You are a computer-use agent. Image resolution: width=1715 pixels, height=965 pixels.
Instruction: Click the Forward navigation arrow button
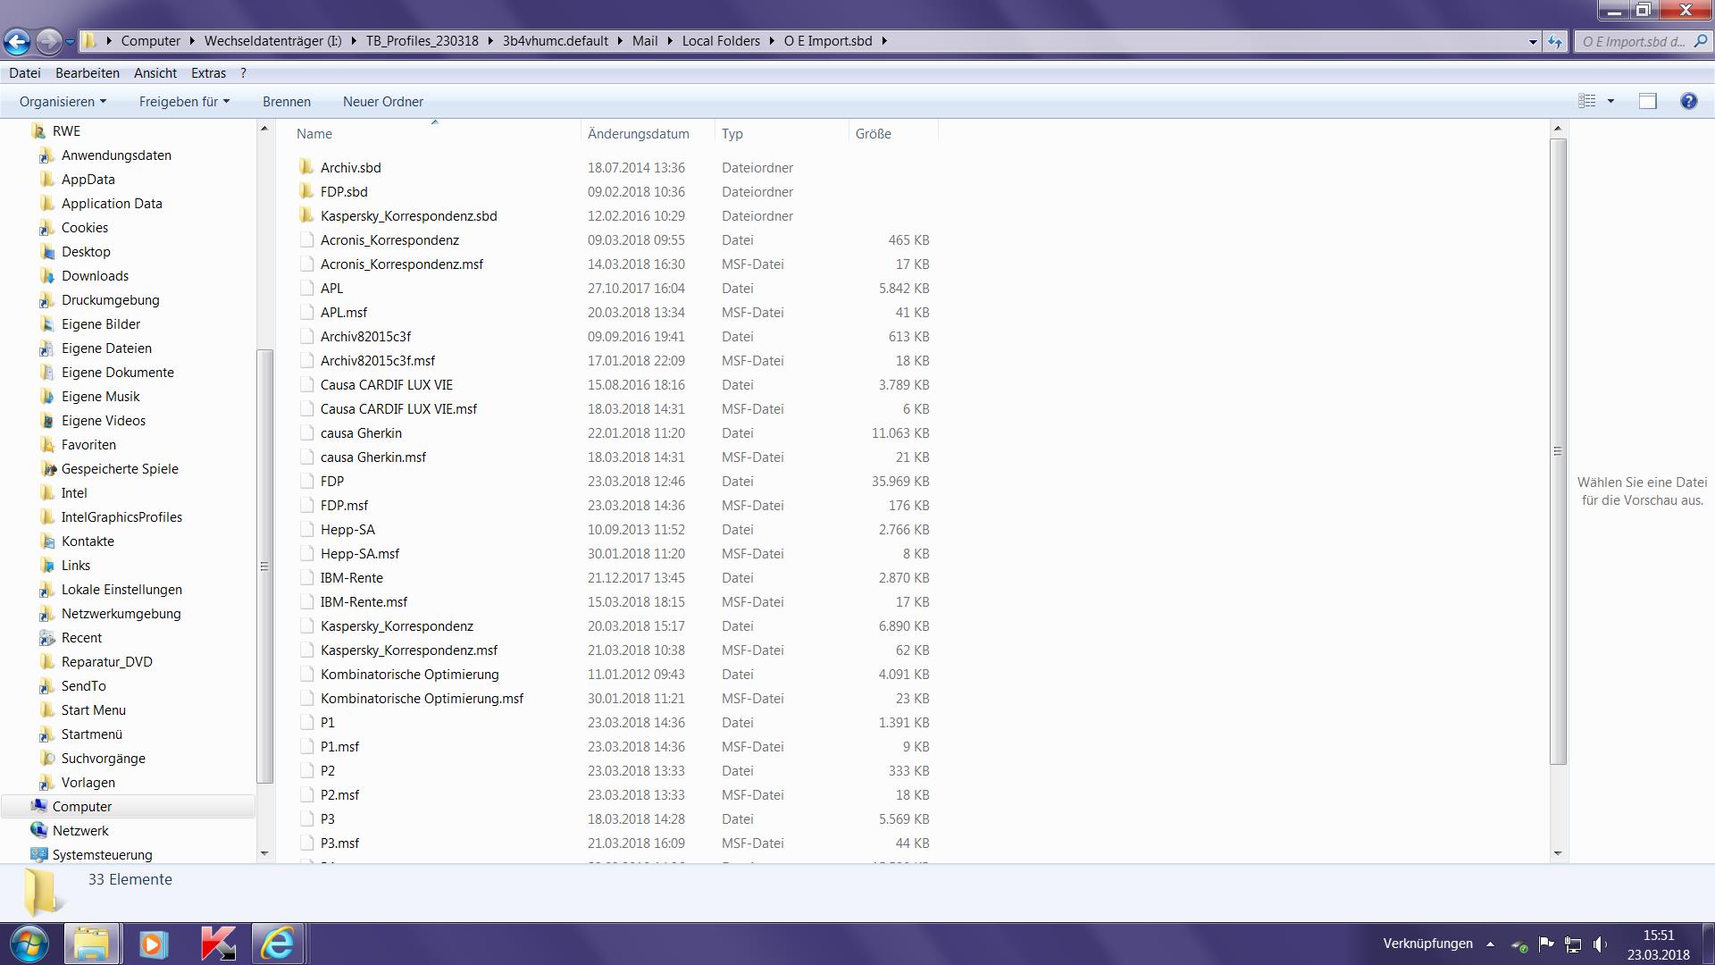click(x=49, y=41)
